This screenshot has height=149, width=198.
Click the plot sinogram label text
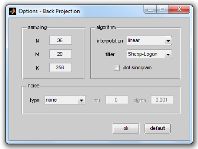click(x=137, y=68)
